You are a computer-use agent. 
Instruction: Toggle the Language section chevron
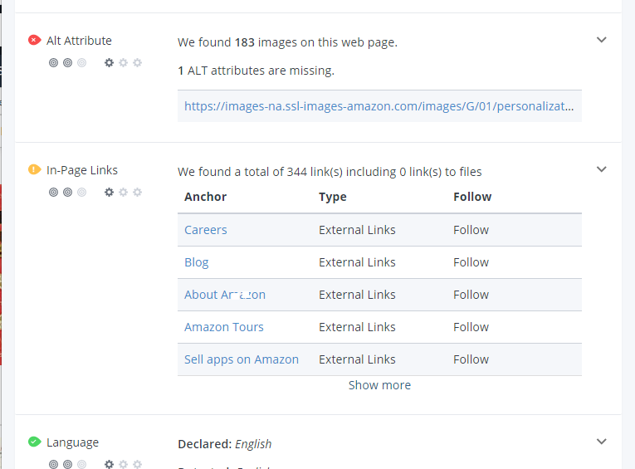click(602, 442)
